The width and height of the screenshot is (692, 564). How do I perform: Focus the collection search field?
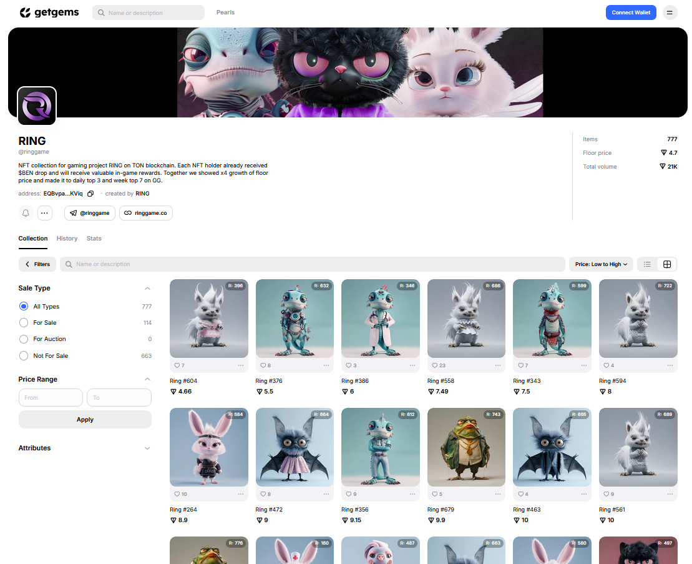(313, 264)
